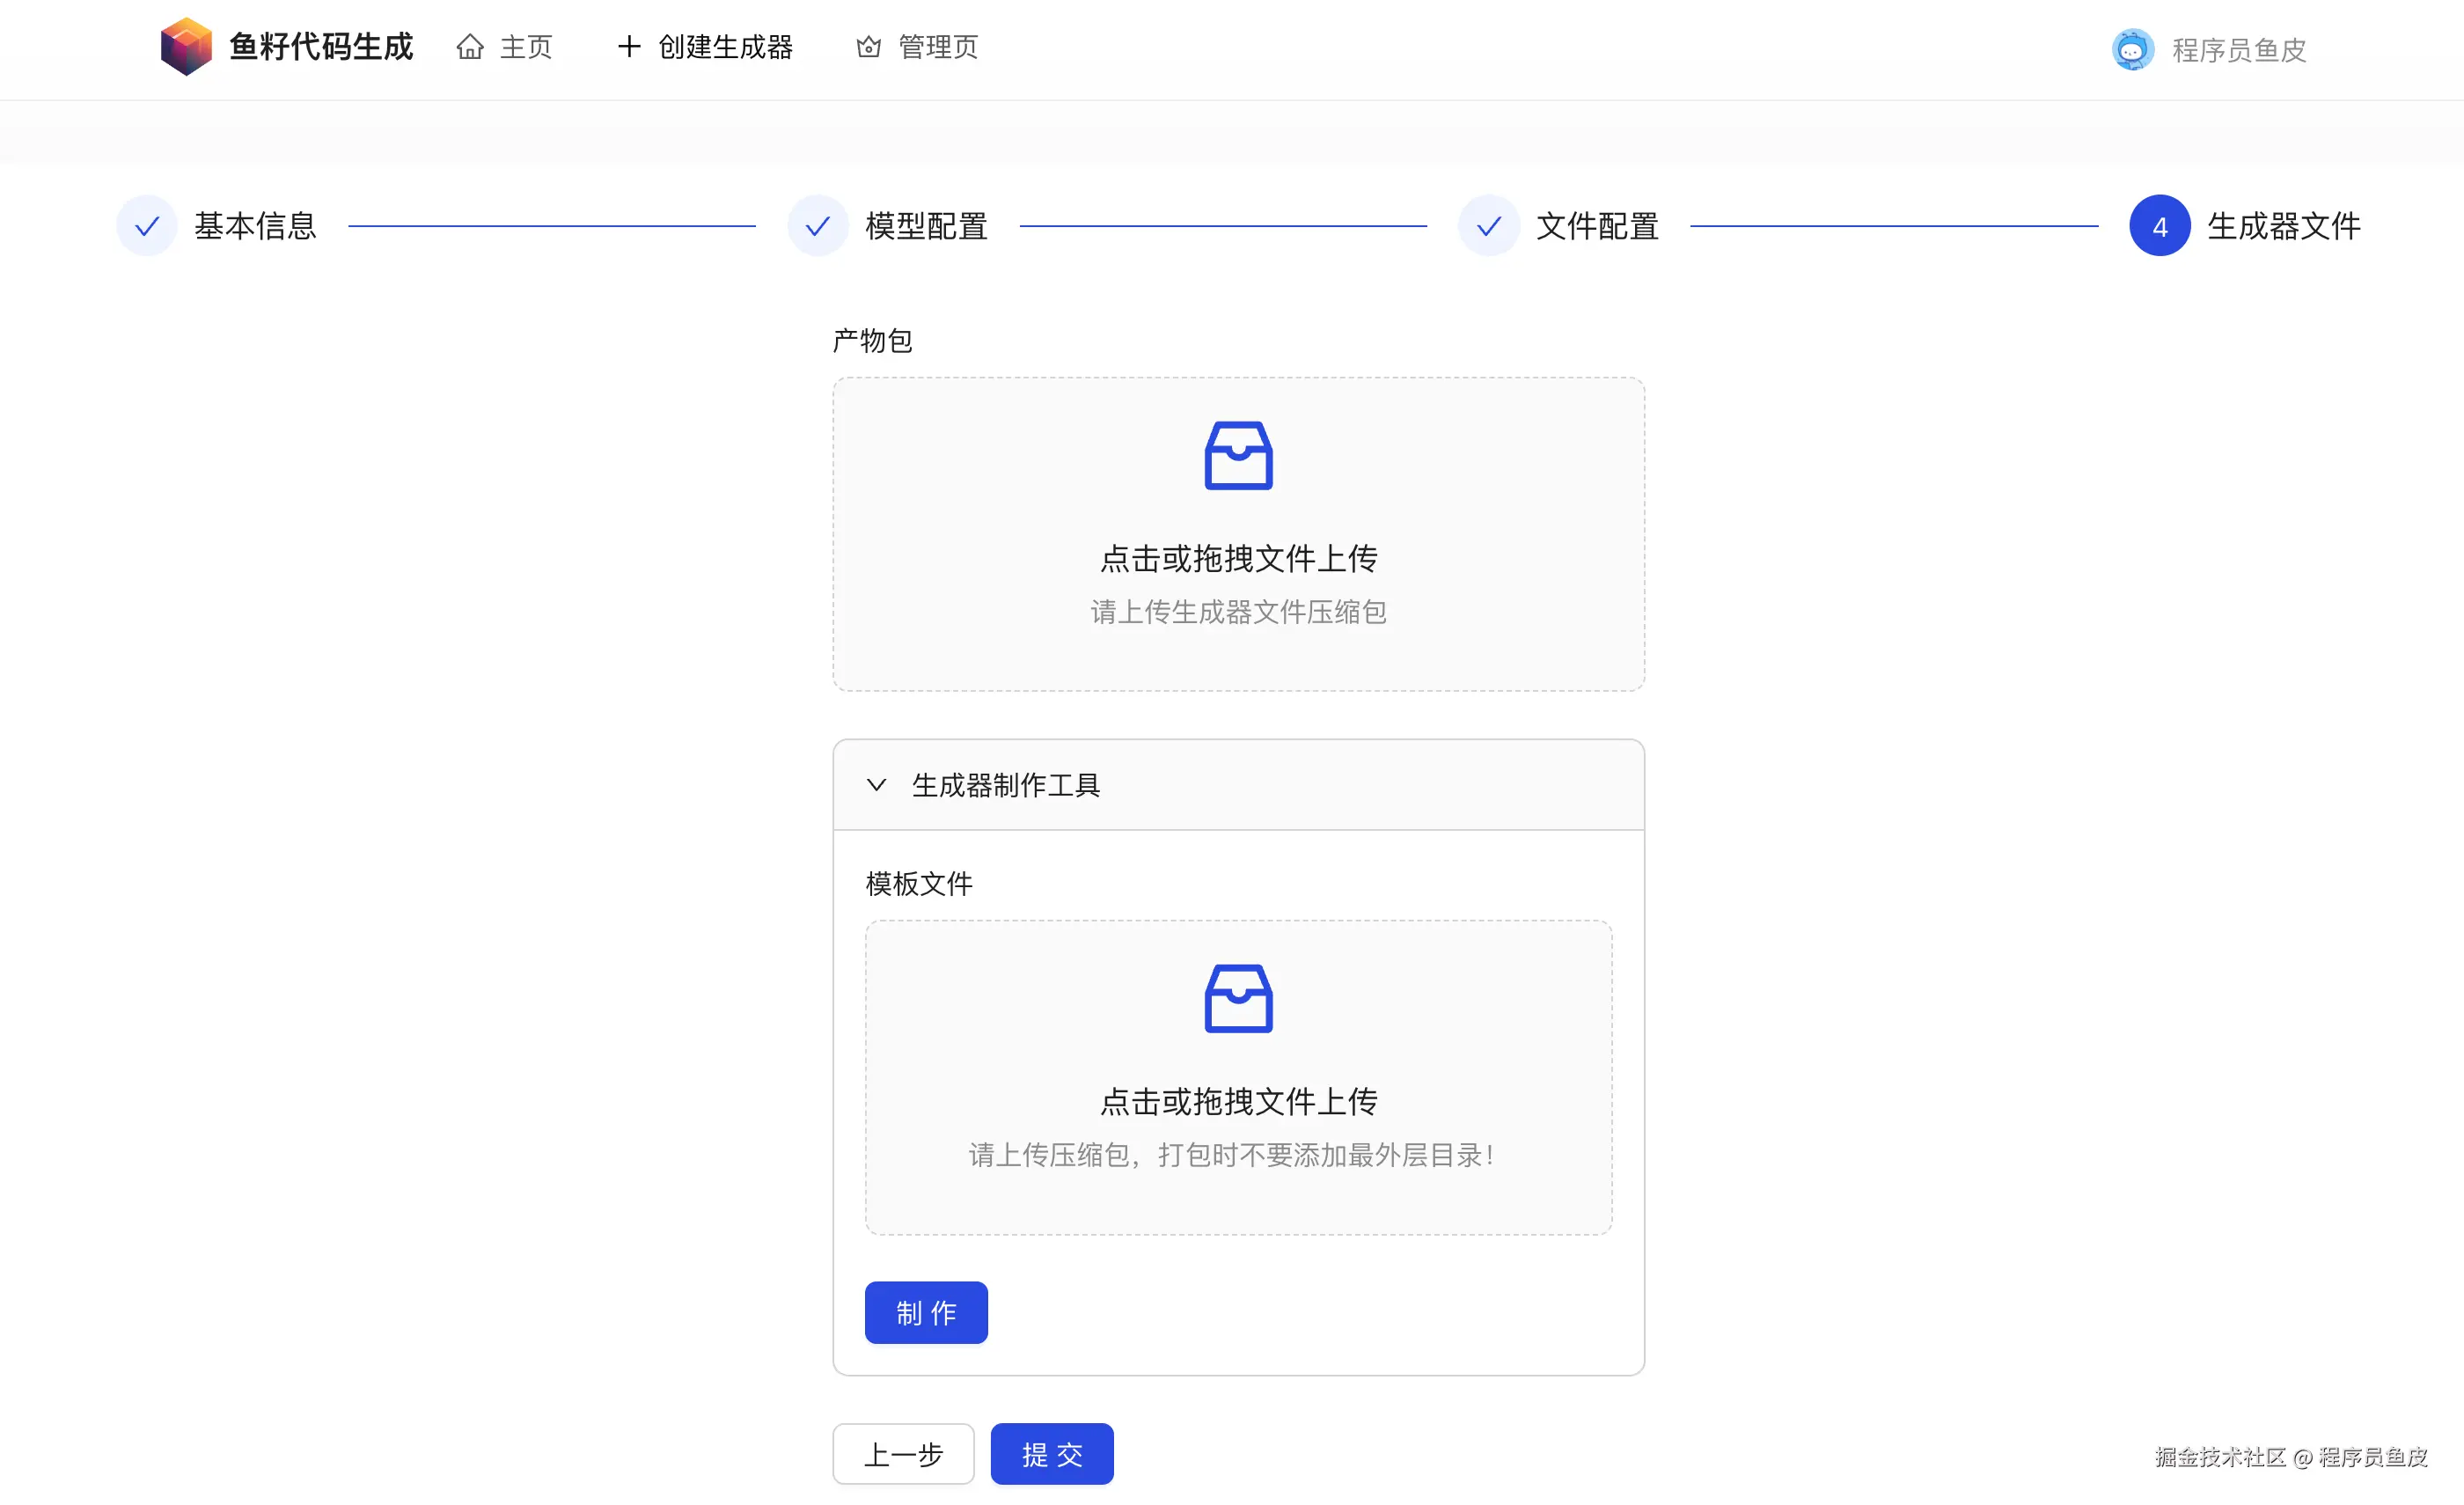Viewport: 2464px width, 1505px height.
Task: Click inbox icon in 产物包 upload area
Action: pyautogui.click(x=1238, y=456)
